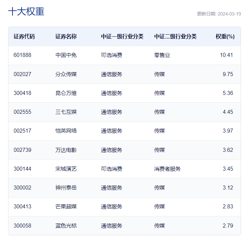Click the update date 2024-03-19

(229, 14)
